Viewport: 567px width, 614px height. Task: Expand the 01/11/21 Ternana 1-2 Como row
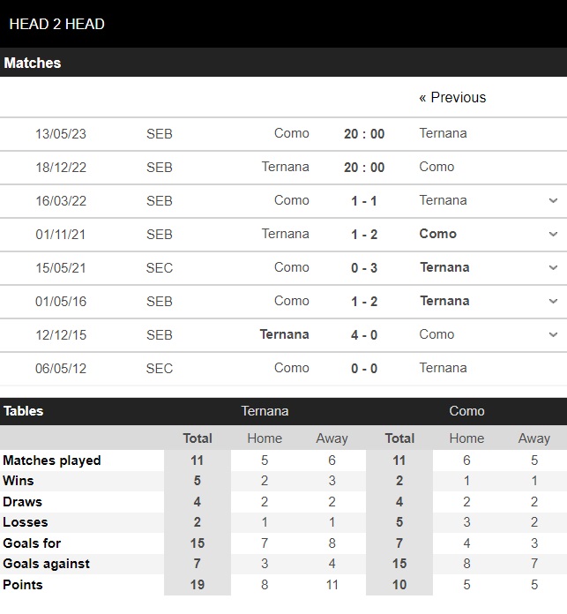tap(553, 234)
